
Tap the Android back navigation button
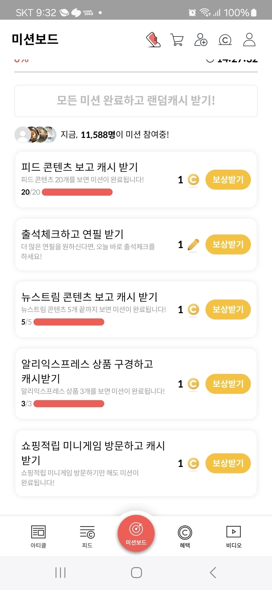(x=213, y=573)
